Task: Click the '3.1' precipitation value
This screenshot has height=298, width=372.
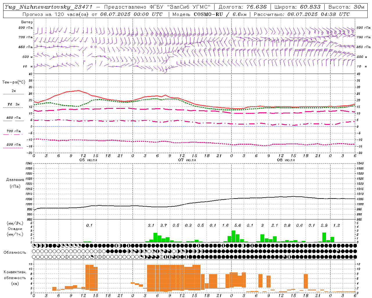Action: tap(151, 225)
